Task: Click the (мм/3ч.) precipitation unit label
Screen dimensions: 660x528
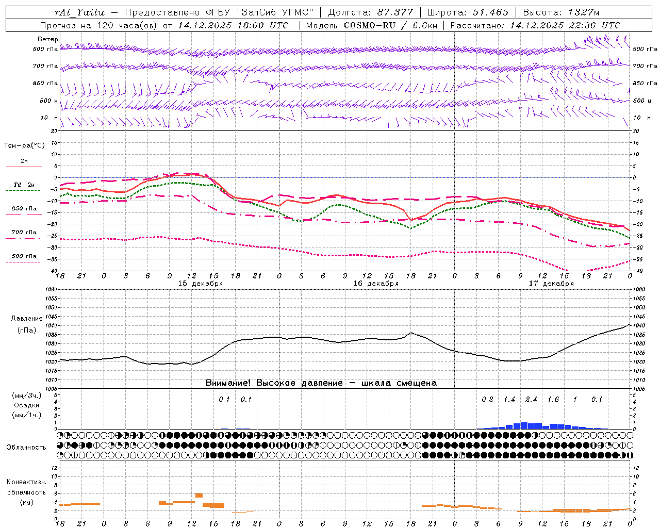Action: [27, 395]
